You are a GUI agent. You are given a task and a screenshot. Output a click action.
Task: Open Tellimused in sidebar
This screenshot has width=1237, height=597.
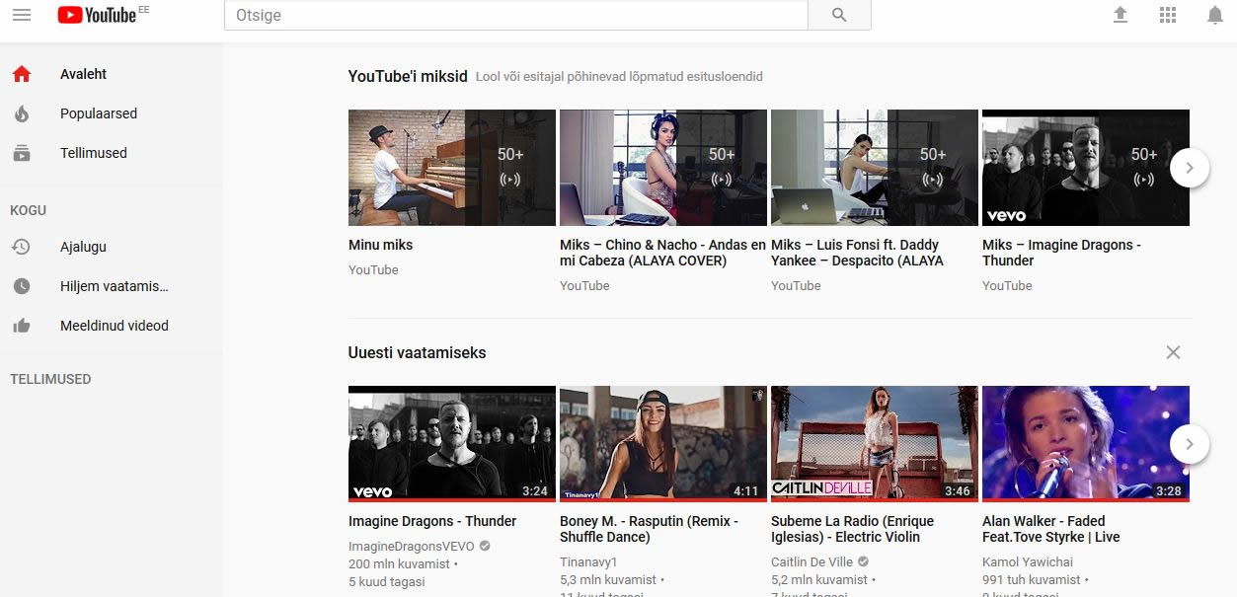(x=112, y=153)
